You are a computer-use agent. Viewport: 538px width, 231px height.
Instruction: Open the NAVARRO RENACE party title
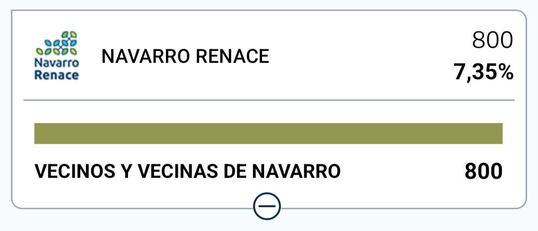point(185,57)
